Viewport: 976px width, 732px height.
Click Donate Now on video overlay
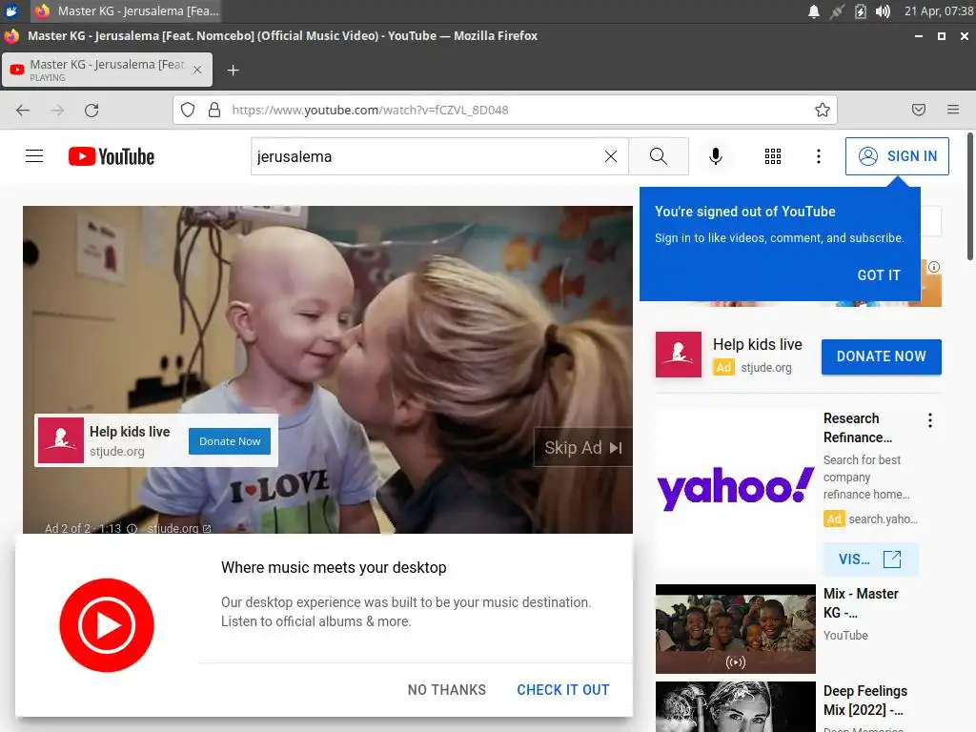[230, 441]
